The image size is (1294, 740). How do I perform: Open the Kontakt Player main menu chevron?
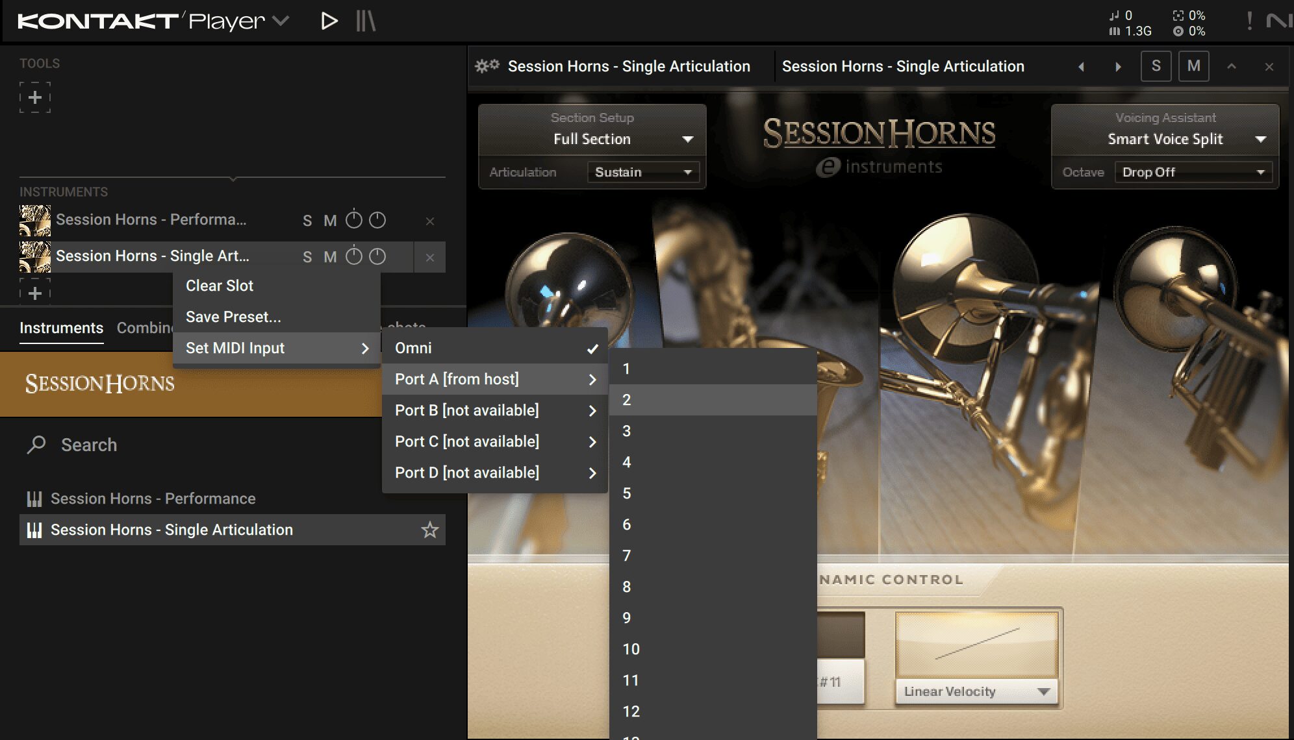coord(281,21)
